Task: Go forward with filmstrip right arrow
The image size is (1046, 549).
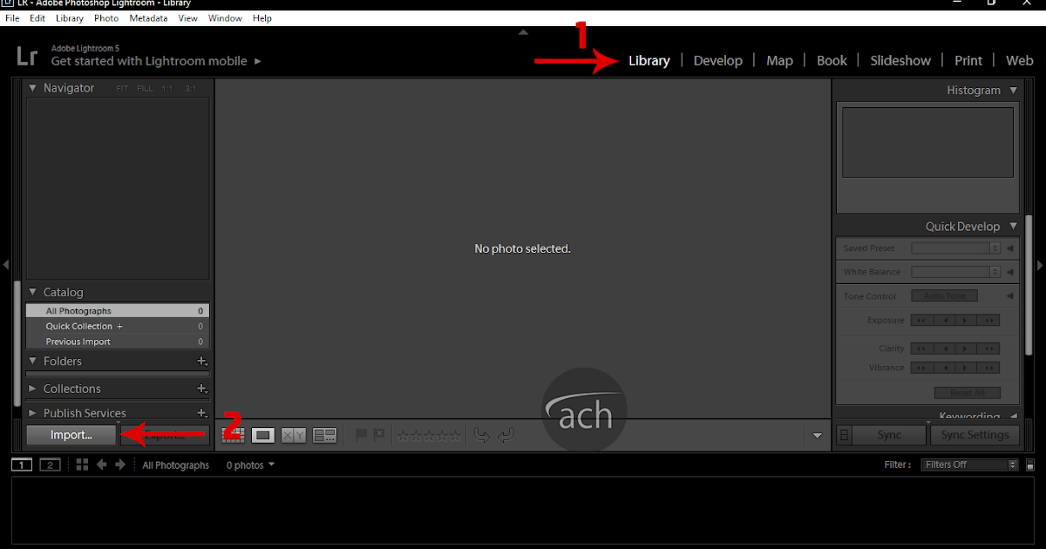Action: tap(120, 464)
